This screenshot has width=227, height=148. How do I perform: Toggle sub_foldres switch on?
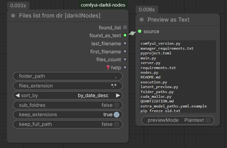point(117,105)
